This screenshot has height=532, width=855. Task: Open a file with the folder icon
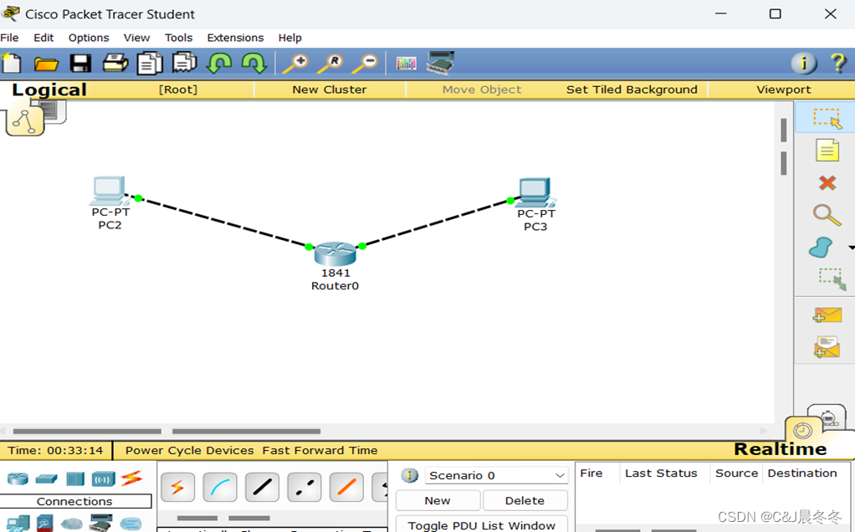click(46, 64)
